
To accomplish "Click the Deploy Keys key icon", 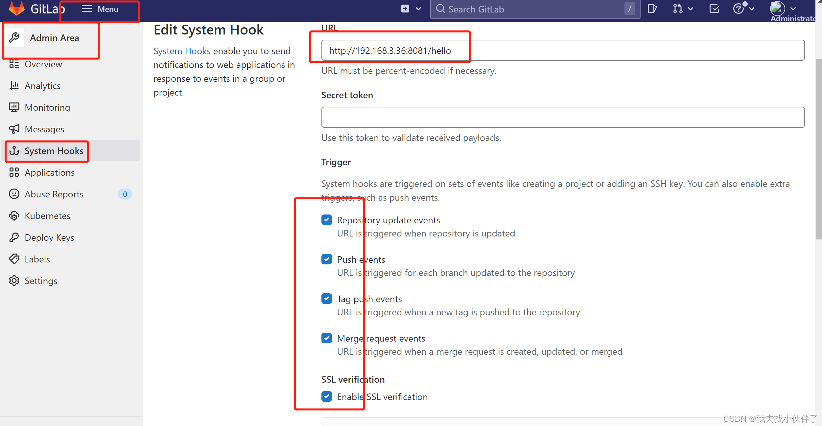I will click(14, 237).
